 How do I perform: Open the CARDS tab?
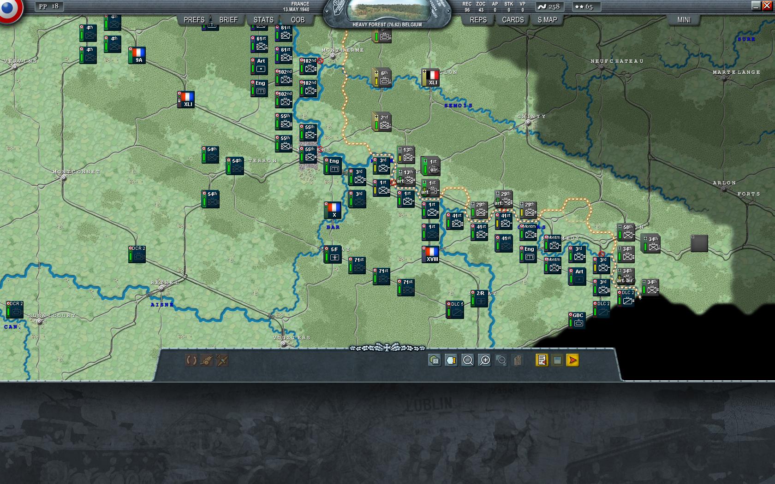(513, 20)
